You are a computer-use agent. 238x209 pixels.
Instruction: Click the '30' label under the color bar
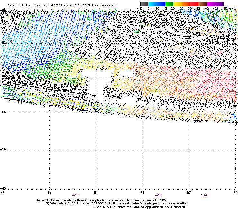tap(190, 8)
